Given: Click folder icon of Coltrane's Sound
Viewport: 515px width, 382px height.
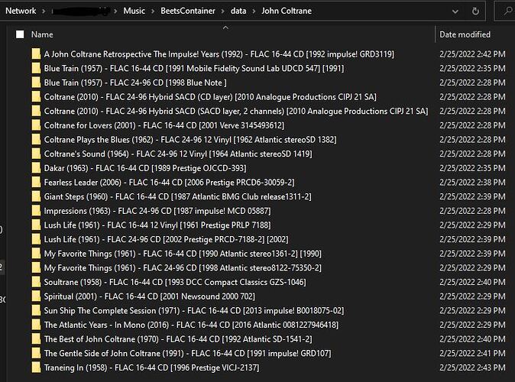Looking at the screenshot, I should tap(36, 154).
